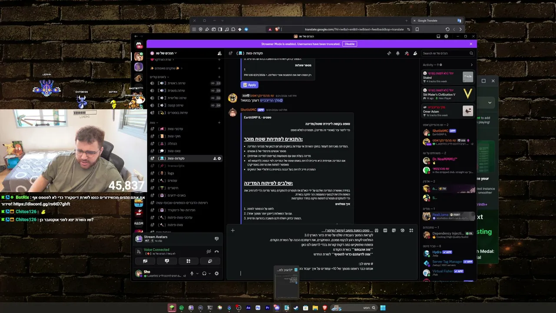Open the Windows Start button
This screenshot has width=556, height=313.
(x=383, y=308)
